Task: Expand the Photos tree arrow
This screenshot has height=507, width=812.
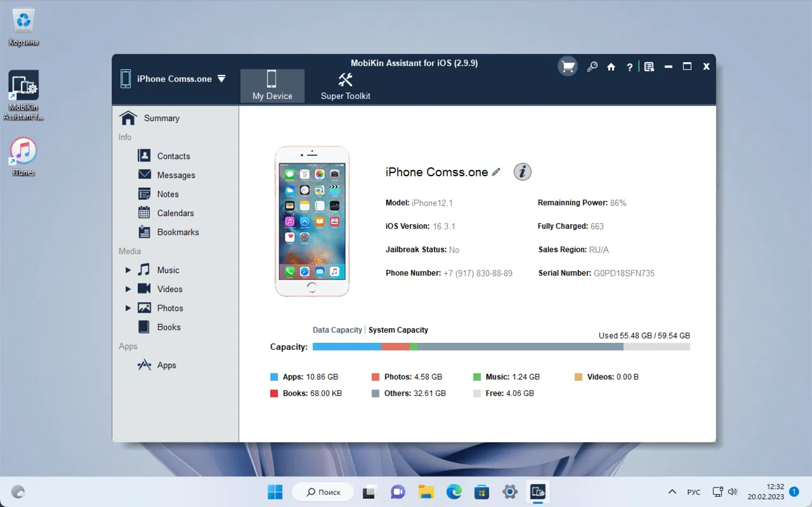Action: 128,308
